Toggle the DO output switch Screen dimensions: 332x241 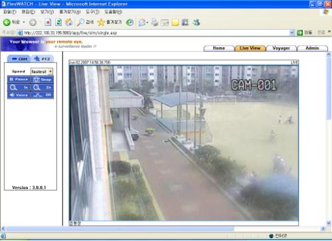pyautogui.click(x=42, y=95)
